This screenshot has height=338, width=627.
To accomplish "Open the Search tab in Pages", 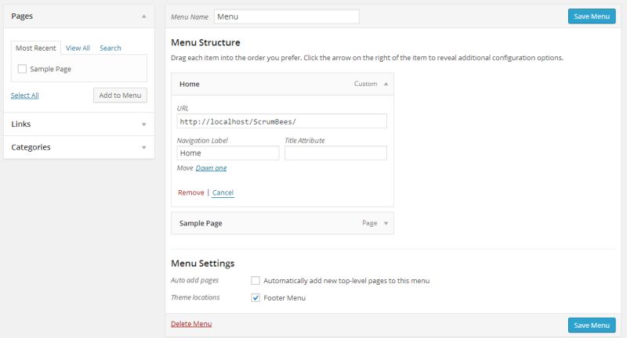I will coord(111,48).
